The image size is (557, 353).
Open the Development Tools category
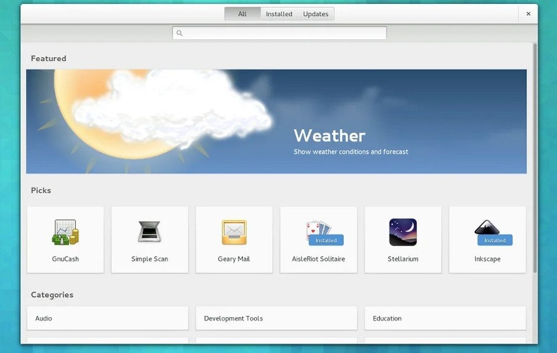pyautogui.click(x=276, y=318)
